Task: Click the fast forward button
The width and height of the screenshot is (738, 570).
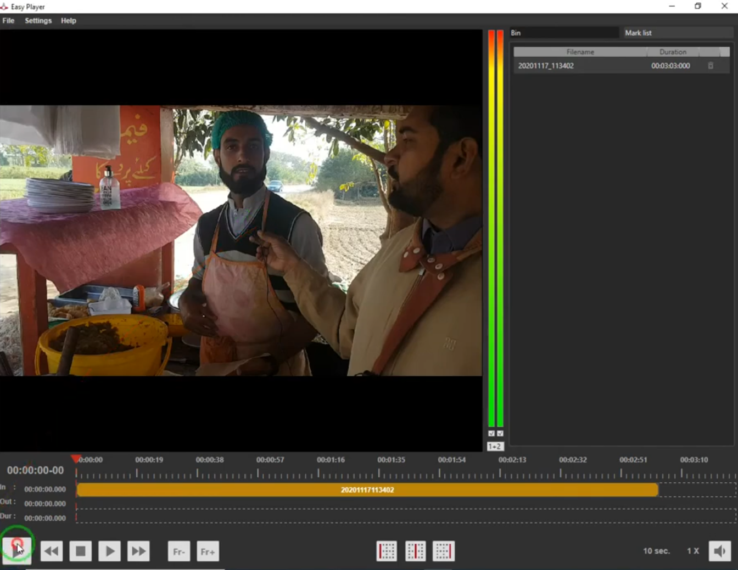Action: [138, 551]
